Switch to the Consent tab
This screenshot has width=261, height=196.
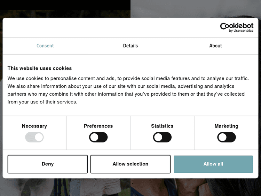pos(45,46)
